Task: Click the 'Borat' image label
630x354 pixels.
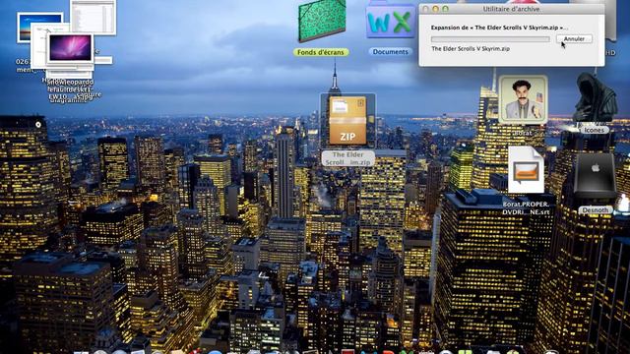Action: (x=523, y=133)
